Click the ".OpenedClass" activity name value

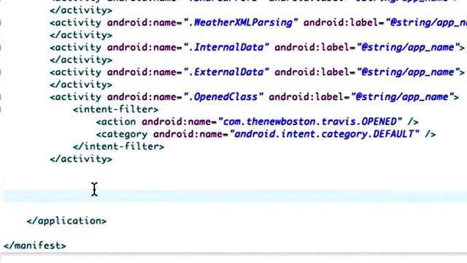(223, 97)
